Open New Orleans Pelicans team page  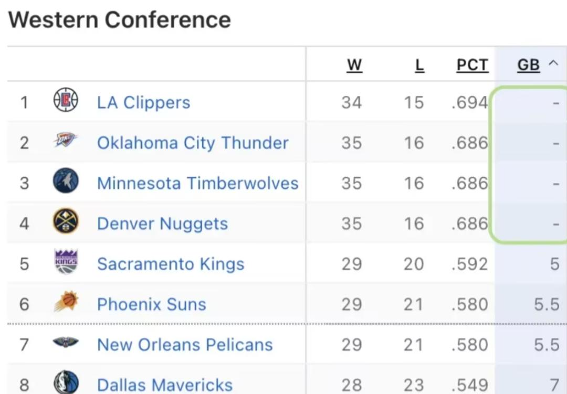[x=185, y=345]
